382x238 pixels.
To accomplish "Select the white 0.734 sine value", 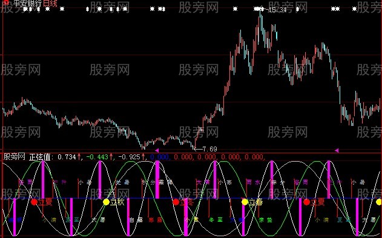I will [67, 157].
